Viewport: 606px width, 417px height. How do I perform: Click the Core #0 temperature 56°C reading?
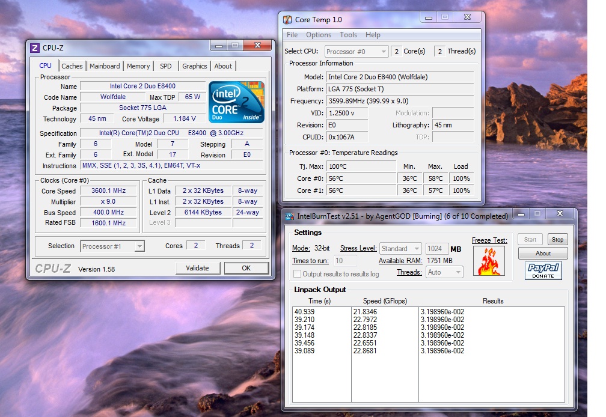point(361,178)
